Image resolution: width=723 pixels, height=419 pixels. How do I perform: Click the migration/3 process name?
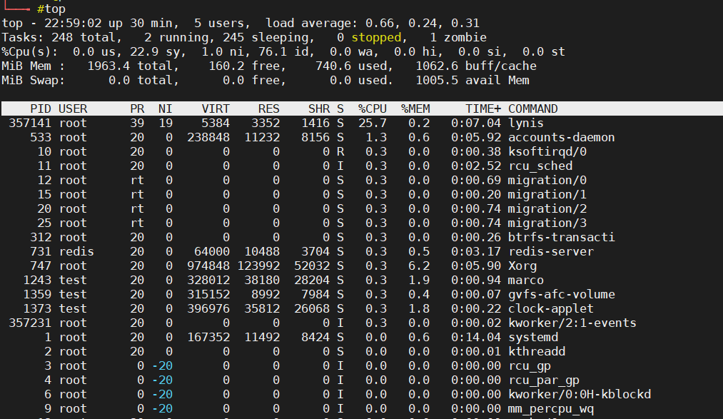(547, 223)
